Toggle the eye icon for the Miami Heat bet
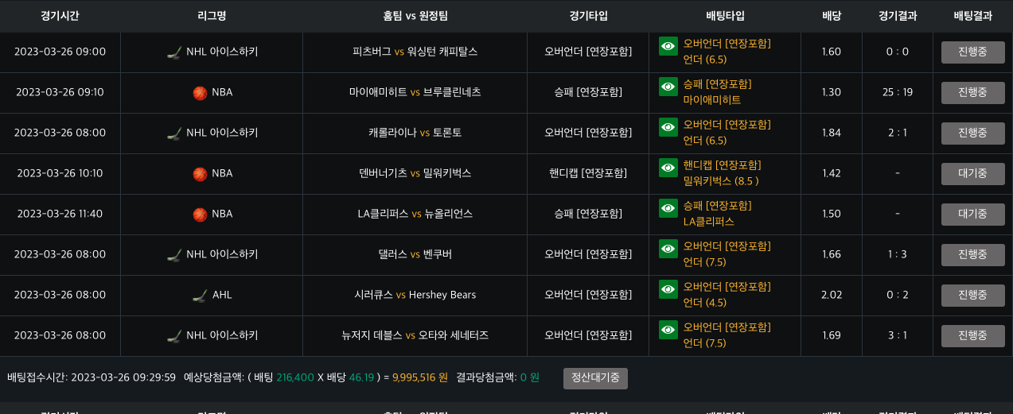1013x414 pixels. [668, 87]
